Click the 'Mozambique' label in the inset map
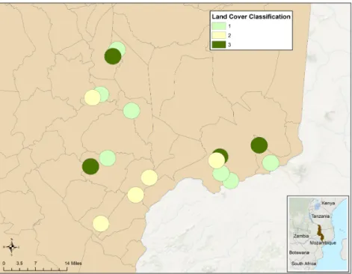 coord(323,243)
